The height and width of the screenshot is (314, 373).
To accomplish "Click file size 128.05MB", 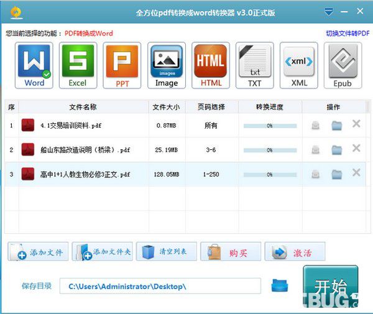I will pyautogui.click(x=167, y=174).
